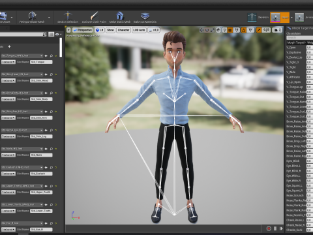Open grid snap size value 10

click(x=236, y=30)
